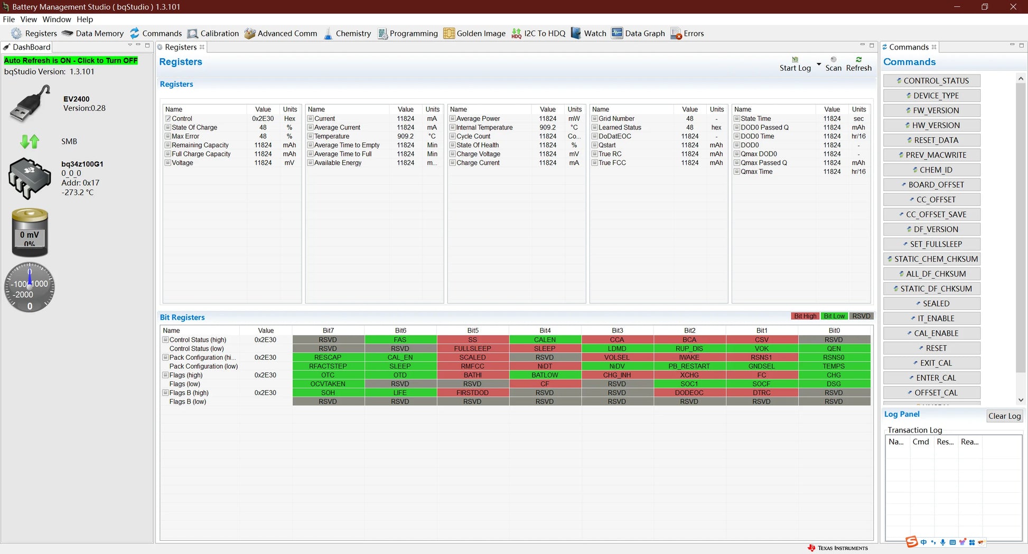Open the Errors panel icon
Image resolution: width=1028 pixels, height=554 pixels.
click(x=676, y=33)
